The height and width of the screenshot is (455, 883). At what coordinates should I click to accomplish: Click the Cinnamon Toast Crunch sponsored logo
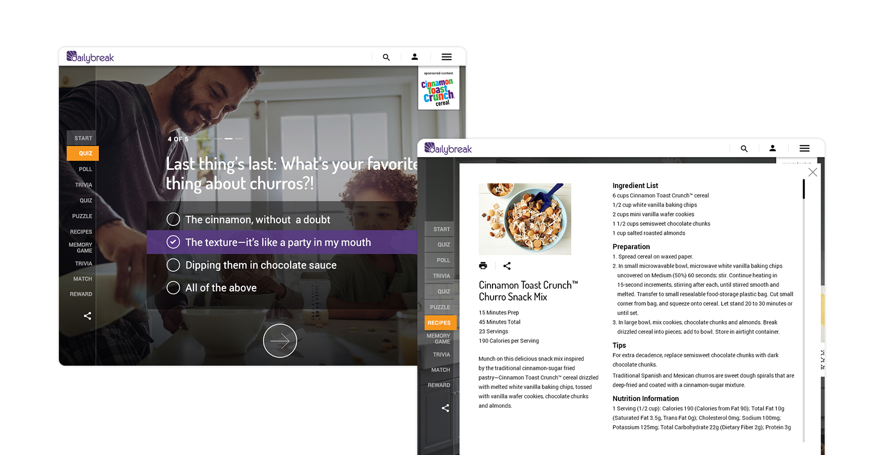click(x=438, y=89)
